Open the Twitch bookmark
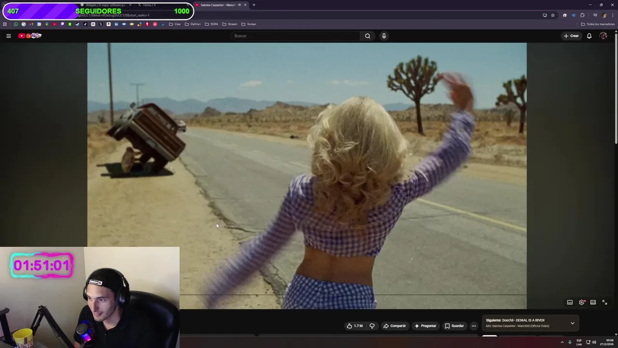Screen dimensions: 618x348 (62, 24)
